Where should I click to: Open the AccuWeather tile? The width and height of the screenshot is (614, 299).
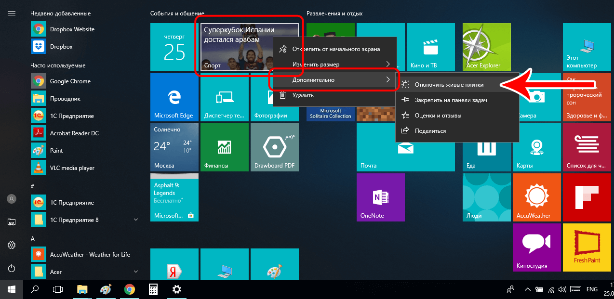click(536, 197)
